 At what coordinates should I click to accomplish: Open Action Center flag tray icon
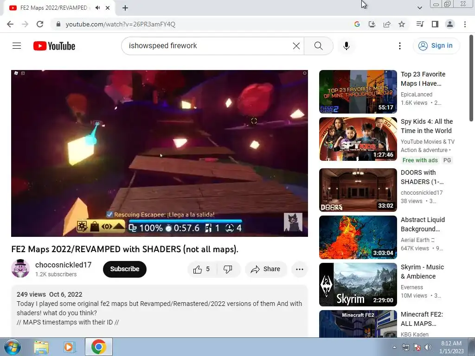click(417, 347)
